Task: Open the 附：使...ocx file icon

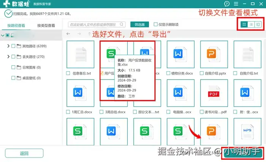Action: tap(247, 93)
